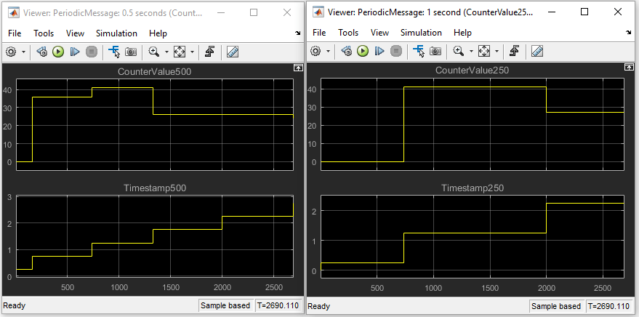Step Forward in 0.5 seconds viewer
639x317 pixels.
click(75, 52)
